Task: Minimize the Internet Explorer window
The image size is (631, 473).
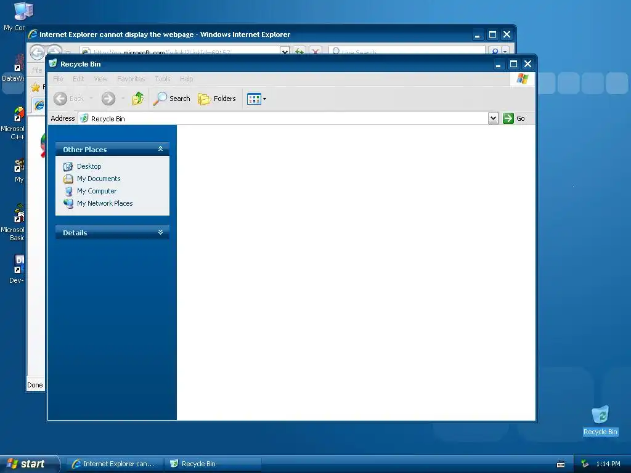Action: tap(478, 34)
